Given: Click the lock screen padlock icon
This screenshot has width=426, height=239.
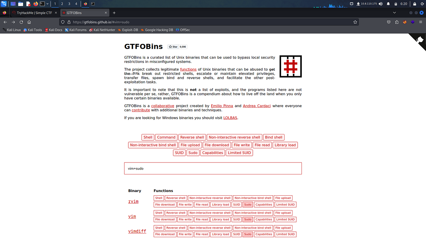Looking at the screenshot, I should click(x=415, y=4).
